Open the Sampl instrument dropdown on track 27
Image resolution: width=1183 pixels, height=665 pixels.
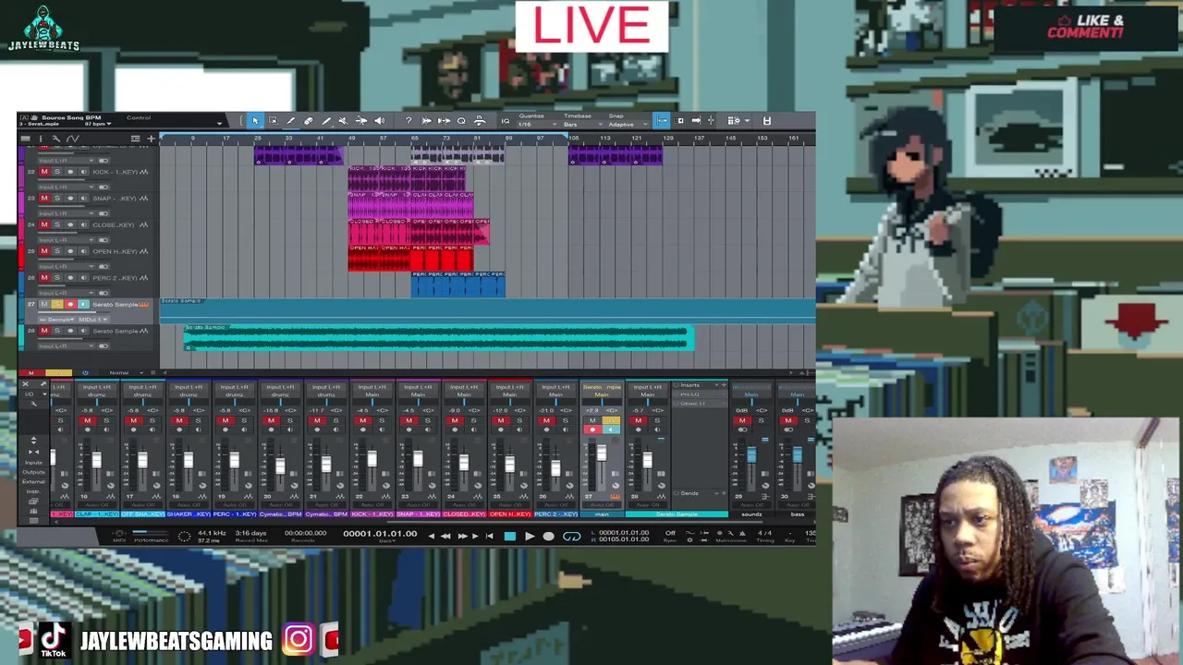click(x=57, y=320)
